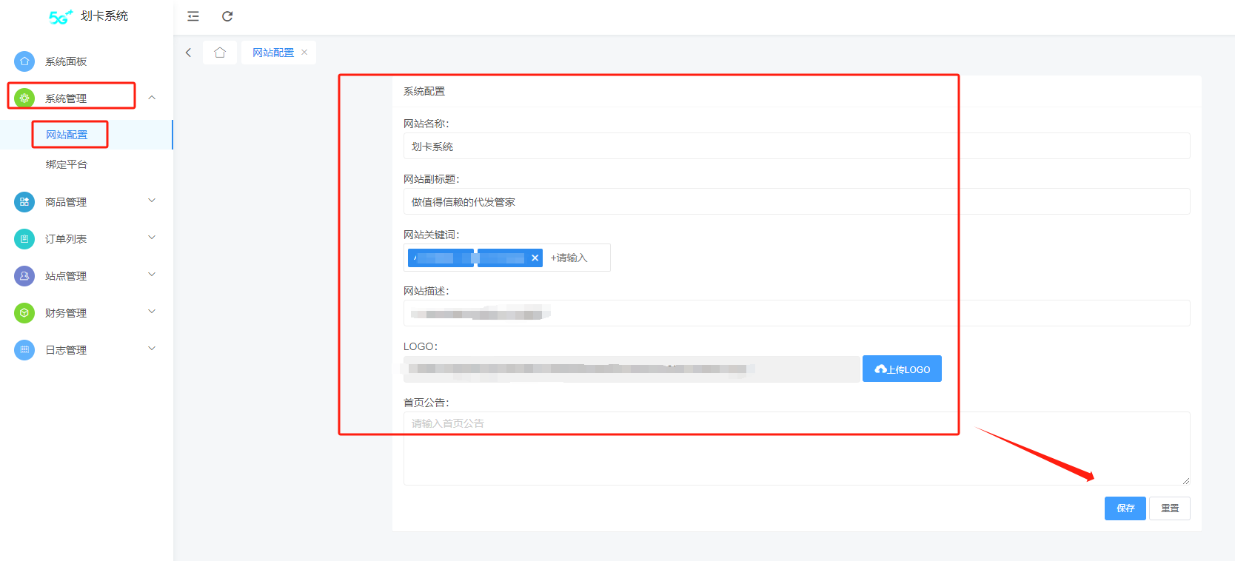Click the 财务管理 sidebar icon
Screen dimensions: 1235x561
tap(24, 313)
